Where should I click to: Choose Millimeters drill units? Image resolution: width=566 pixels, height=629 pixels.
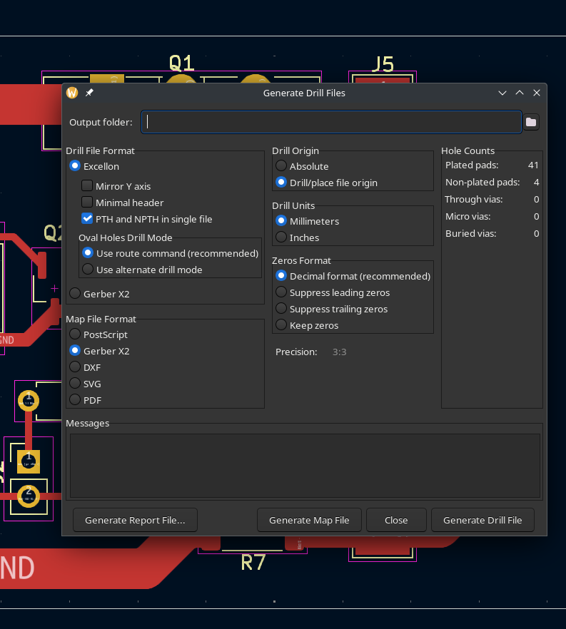tap(308, 221)
